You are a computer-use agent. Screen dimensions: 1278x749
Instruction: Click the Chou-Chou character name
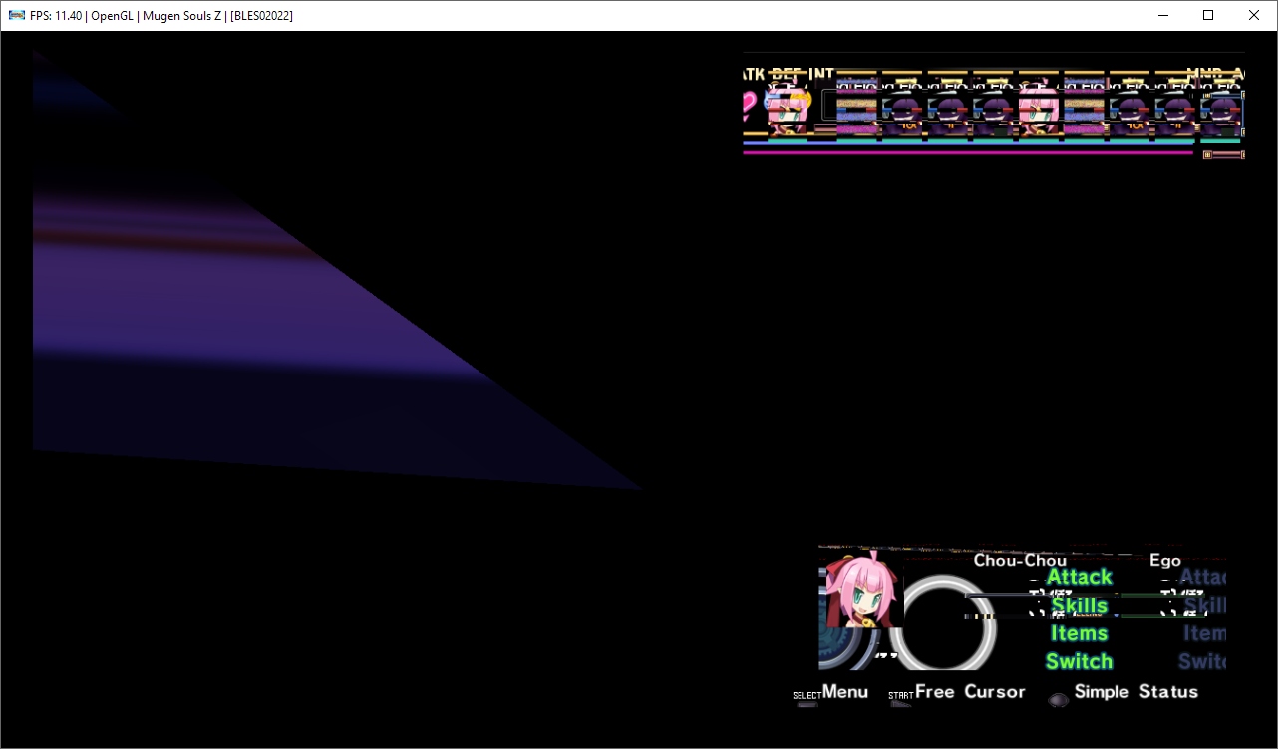(1020, 560)
